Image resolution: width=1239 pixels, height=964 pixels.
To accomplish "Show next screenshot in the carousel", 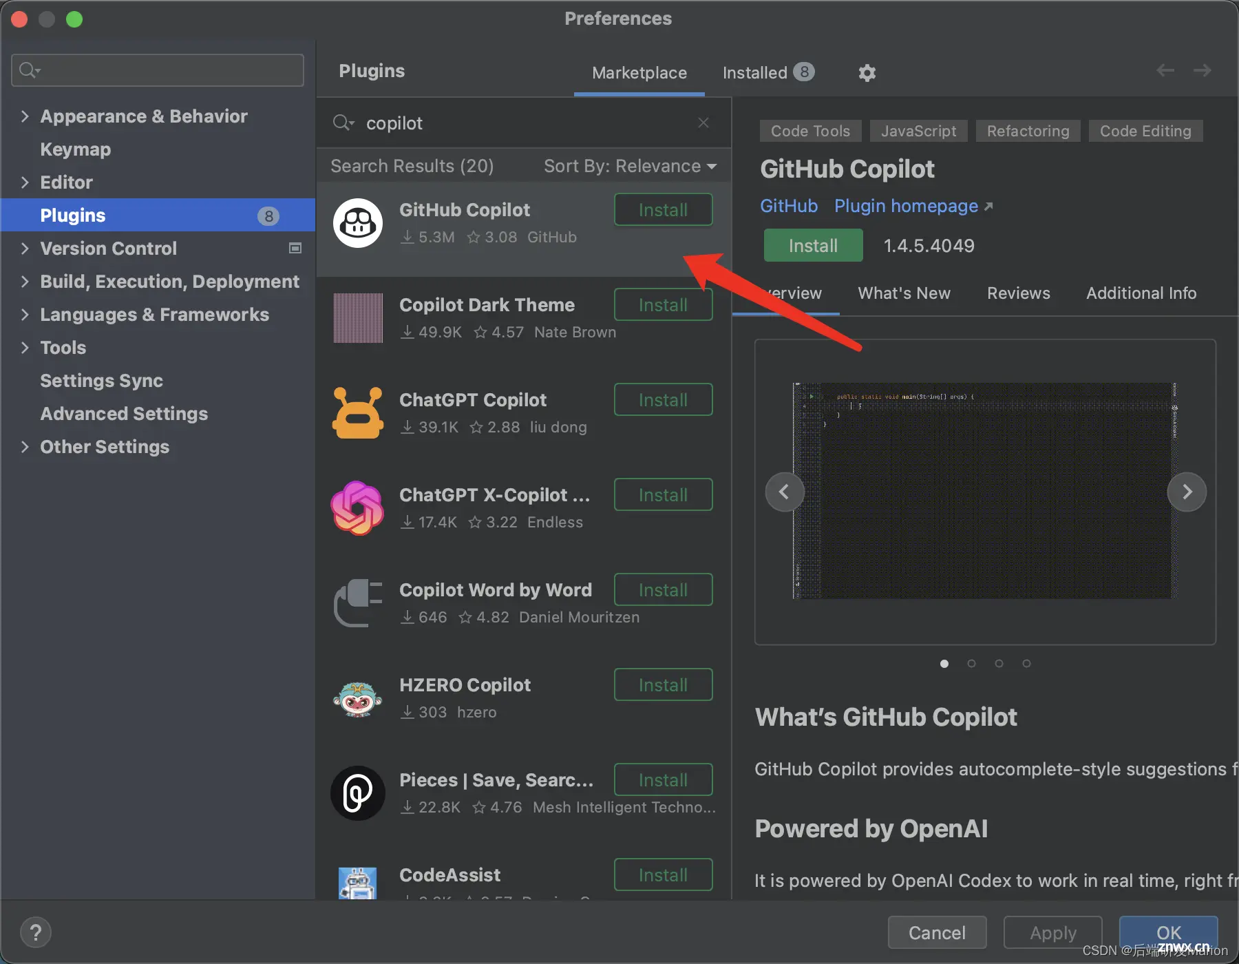I will point(1187,492).
